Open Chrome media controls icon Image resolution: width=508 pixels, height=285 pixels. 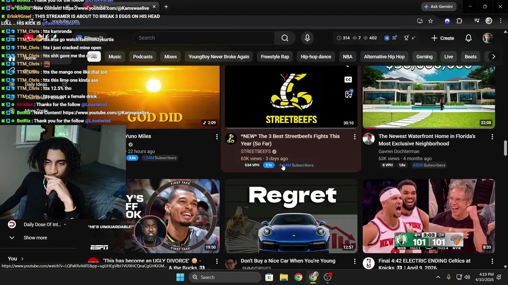tap(477, 21)
